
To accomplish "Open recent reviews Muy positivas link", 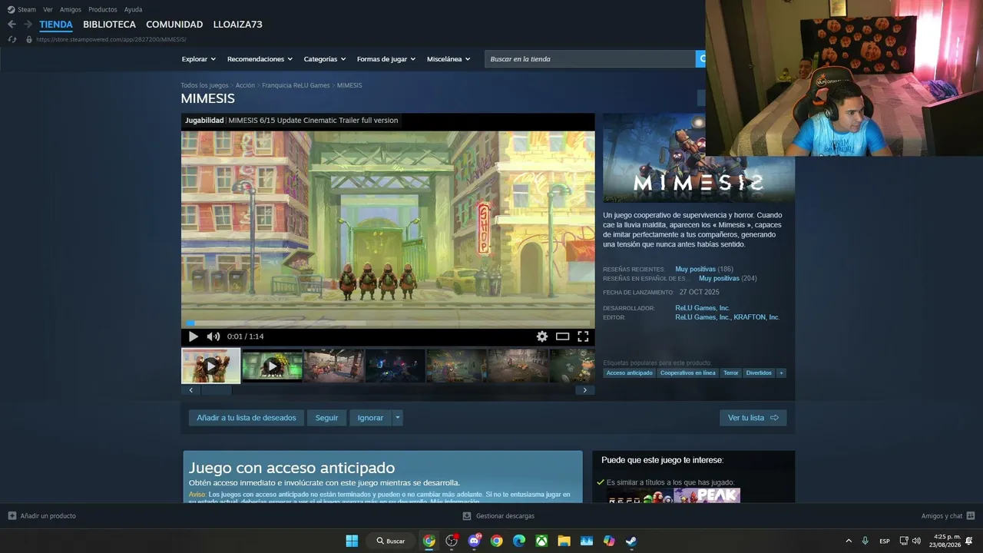I will (x=695, y=270).
